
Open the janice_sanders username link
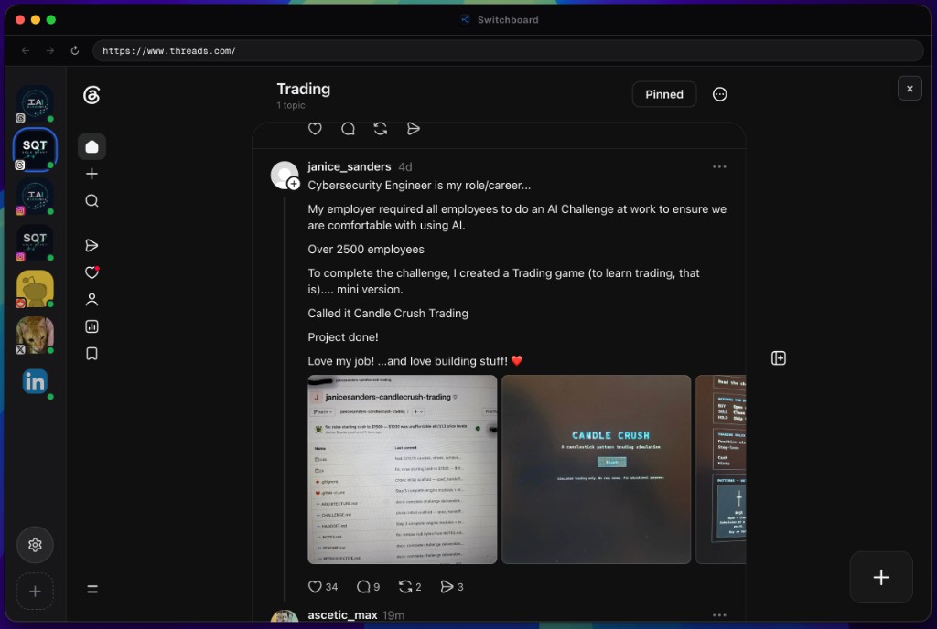click(x=349, y=166)
